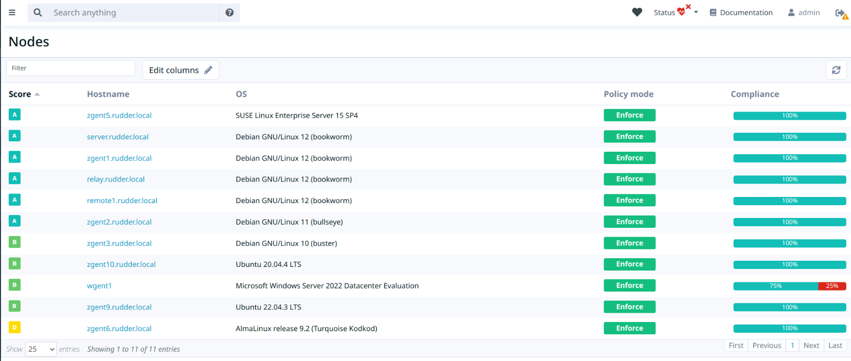This screenshot has height=361, width=851.
Task: Click the A score badge for zgent5
Action: point(14,115)
